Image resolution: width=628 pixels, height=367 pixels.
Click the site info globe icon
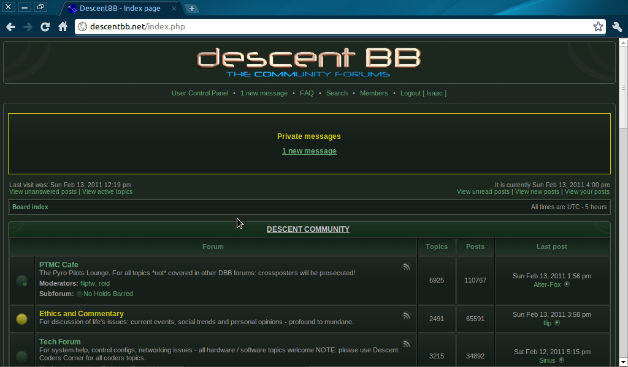point(83,27)
